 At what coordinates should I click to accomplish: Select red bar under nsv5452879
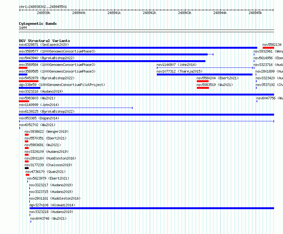click(29, 81)
